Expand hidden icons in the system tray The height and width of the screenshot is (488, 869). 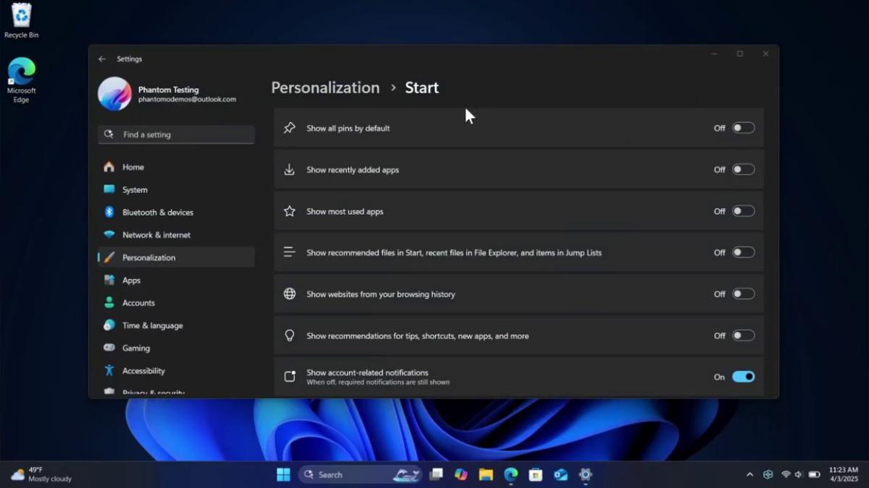click(x=750, y=474)
